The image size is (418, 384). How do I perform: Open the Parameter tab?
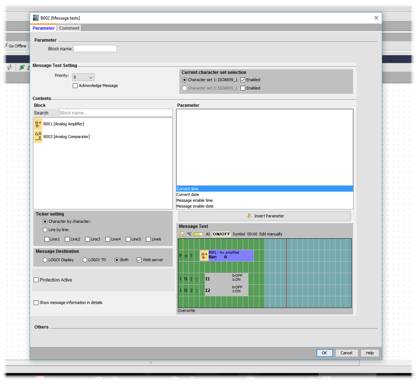pyautogui.click(x=43, y=28)
